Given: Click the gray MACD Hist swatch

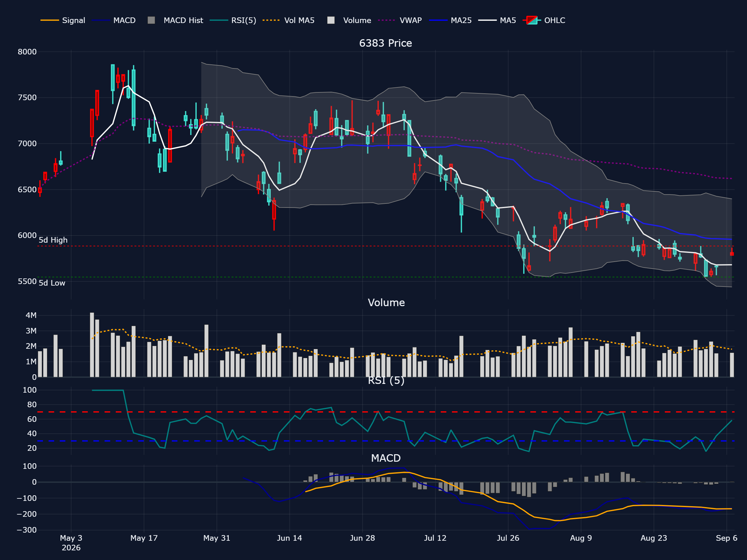Looking at the screenshot, I should (151, 20).
